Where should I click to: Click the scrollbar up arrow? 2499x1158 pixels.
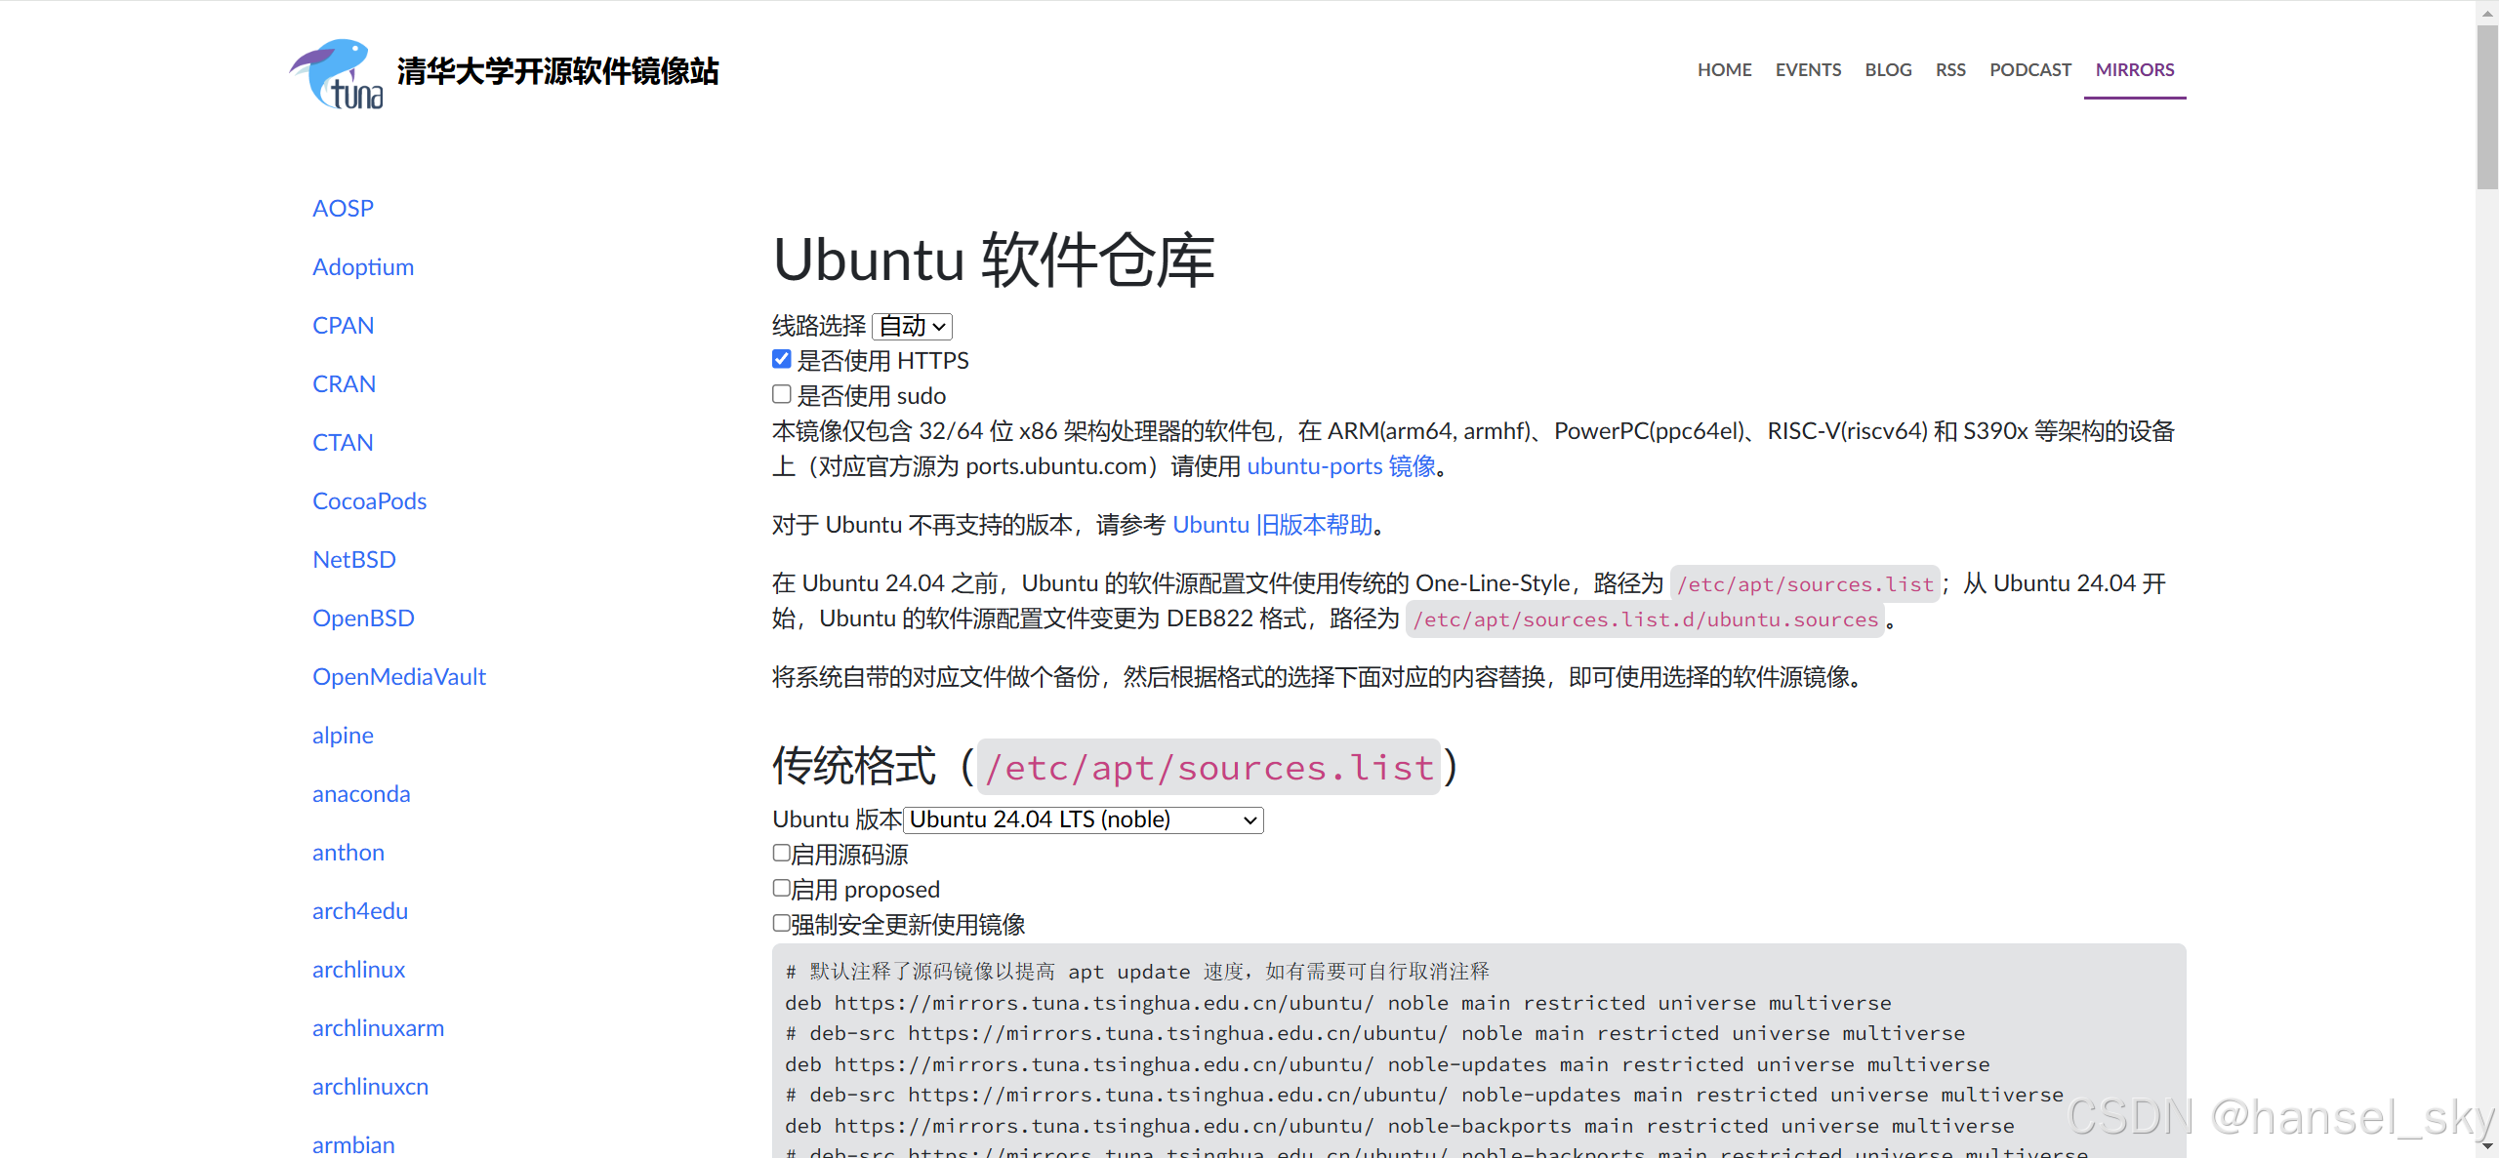pos(2486,14)
